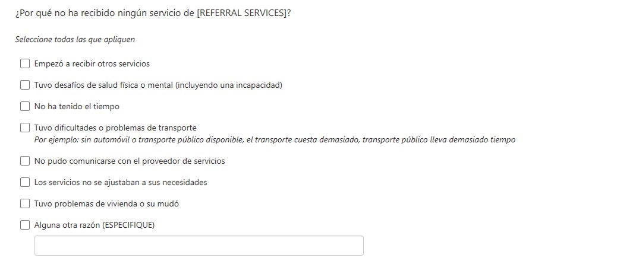Click the 'proveedor de servicios' label text
This screenshot has height=264, width=633.
click(x=130, y=161)
